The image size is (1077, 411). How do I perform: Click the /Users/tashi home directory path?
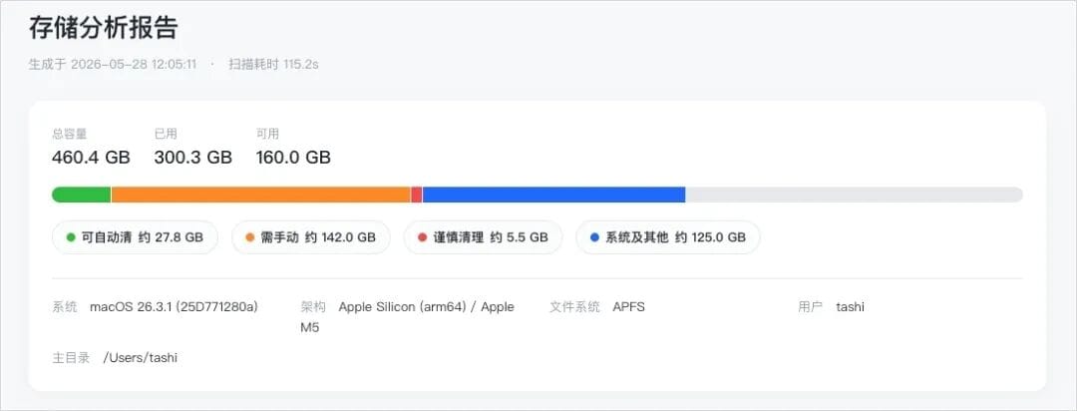(141, 358)
